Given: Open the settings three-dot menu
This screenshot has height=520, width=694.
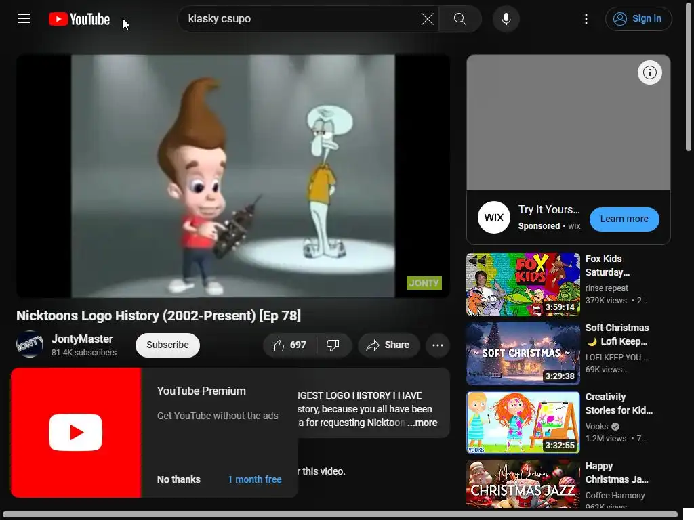Looking at the screenshot, I should pyautogui.click(x=586, y=19).
